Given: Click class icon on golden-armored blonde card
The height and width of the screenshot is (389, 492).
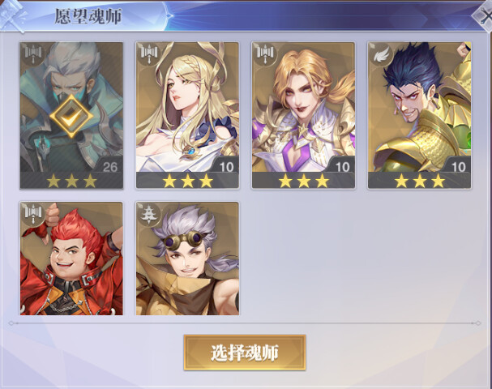Looking at the screenshot, I should (x=265, y=54).
